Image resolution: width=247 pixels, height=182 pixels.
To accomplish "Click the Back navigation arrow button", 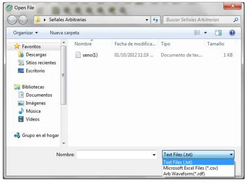I will tap(12, 20).
